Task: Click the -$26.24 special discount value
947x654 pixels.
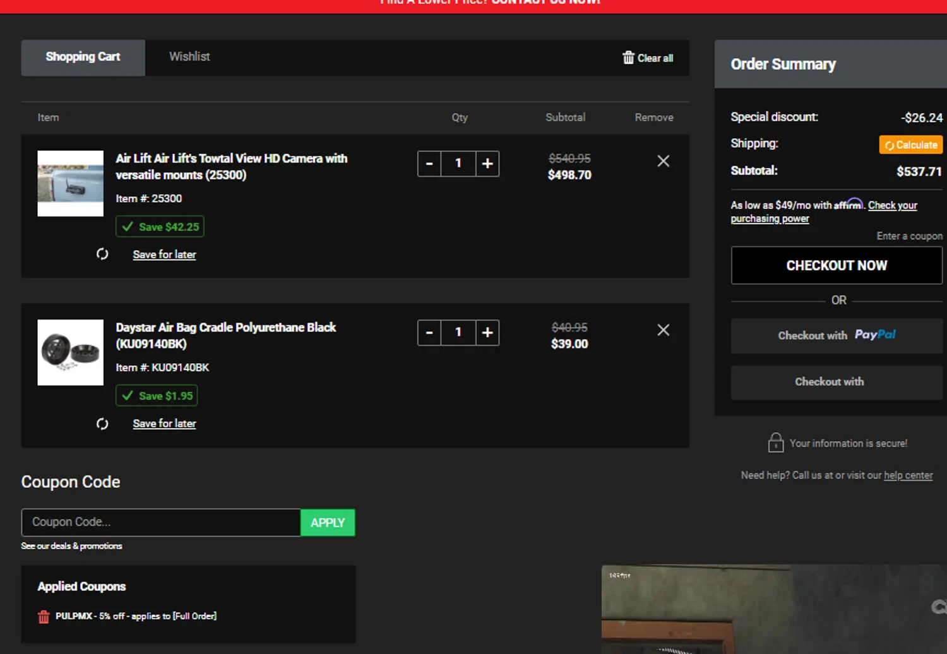Action: [922, 118]
